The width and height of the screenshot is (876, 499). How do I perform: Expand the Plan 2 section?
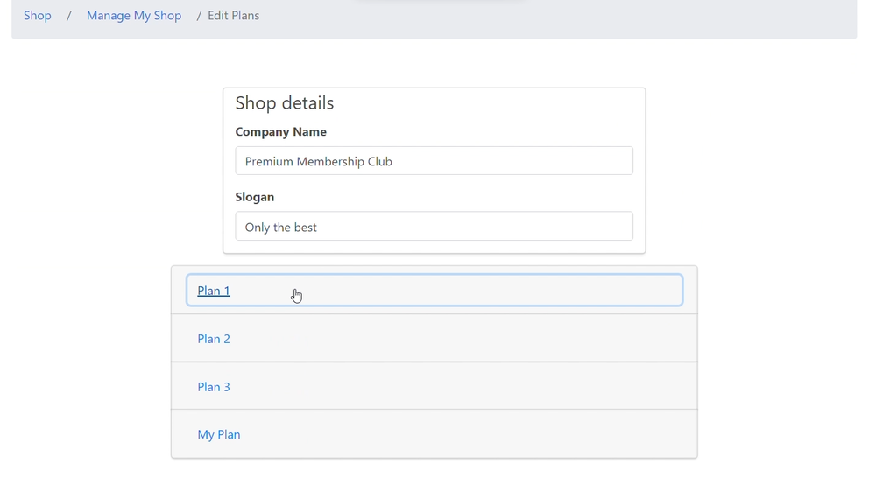[214, 339]
